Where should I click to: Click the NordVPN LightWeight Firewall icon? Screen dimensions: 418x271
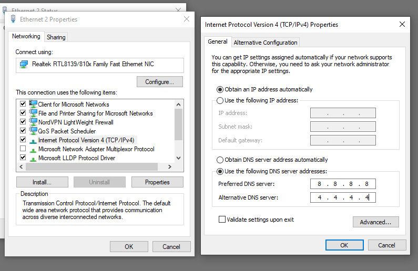pyautogui.click(x=33, y=122)
